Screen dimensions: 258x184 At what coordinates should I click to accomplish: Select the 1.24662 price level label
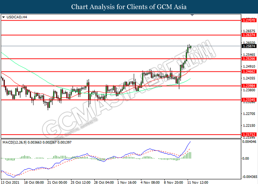249,71
